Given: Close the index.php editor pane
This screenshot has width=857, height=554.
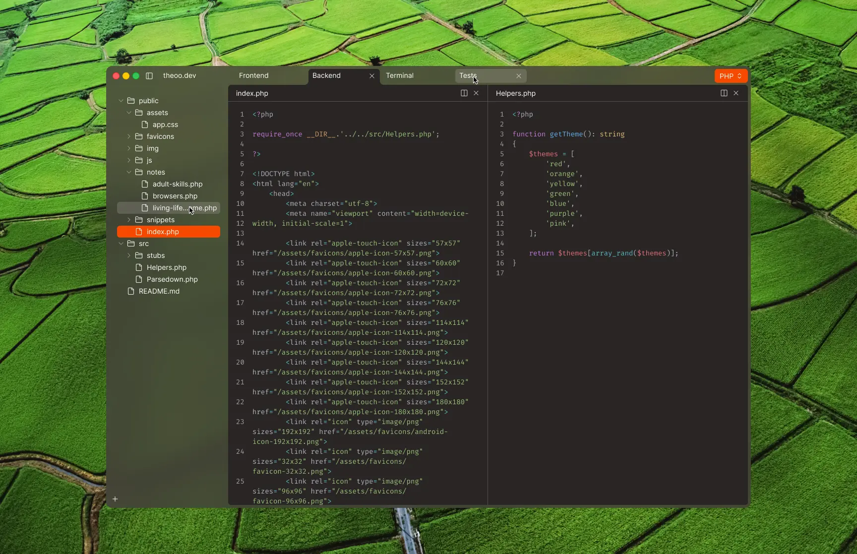Looking at the screenshot, I should coord(476,93).
